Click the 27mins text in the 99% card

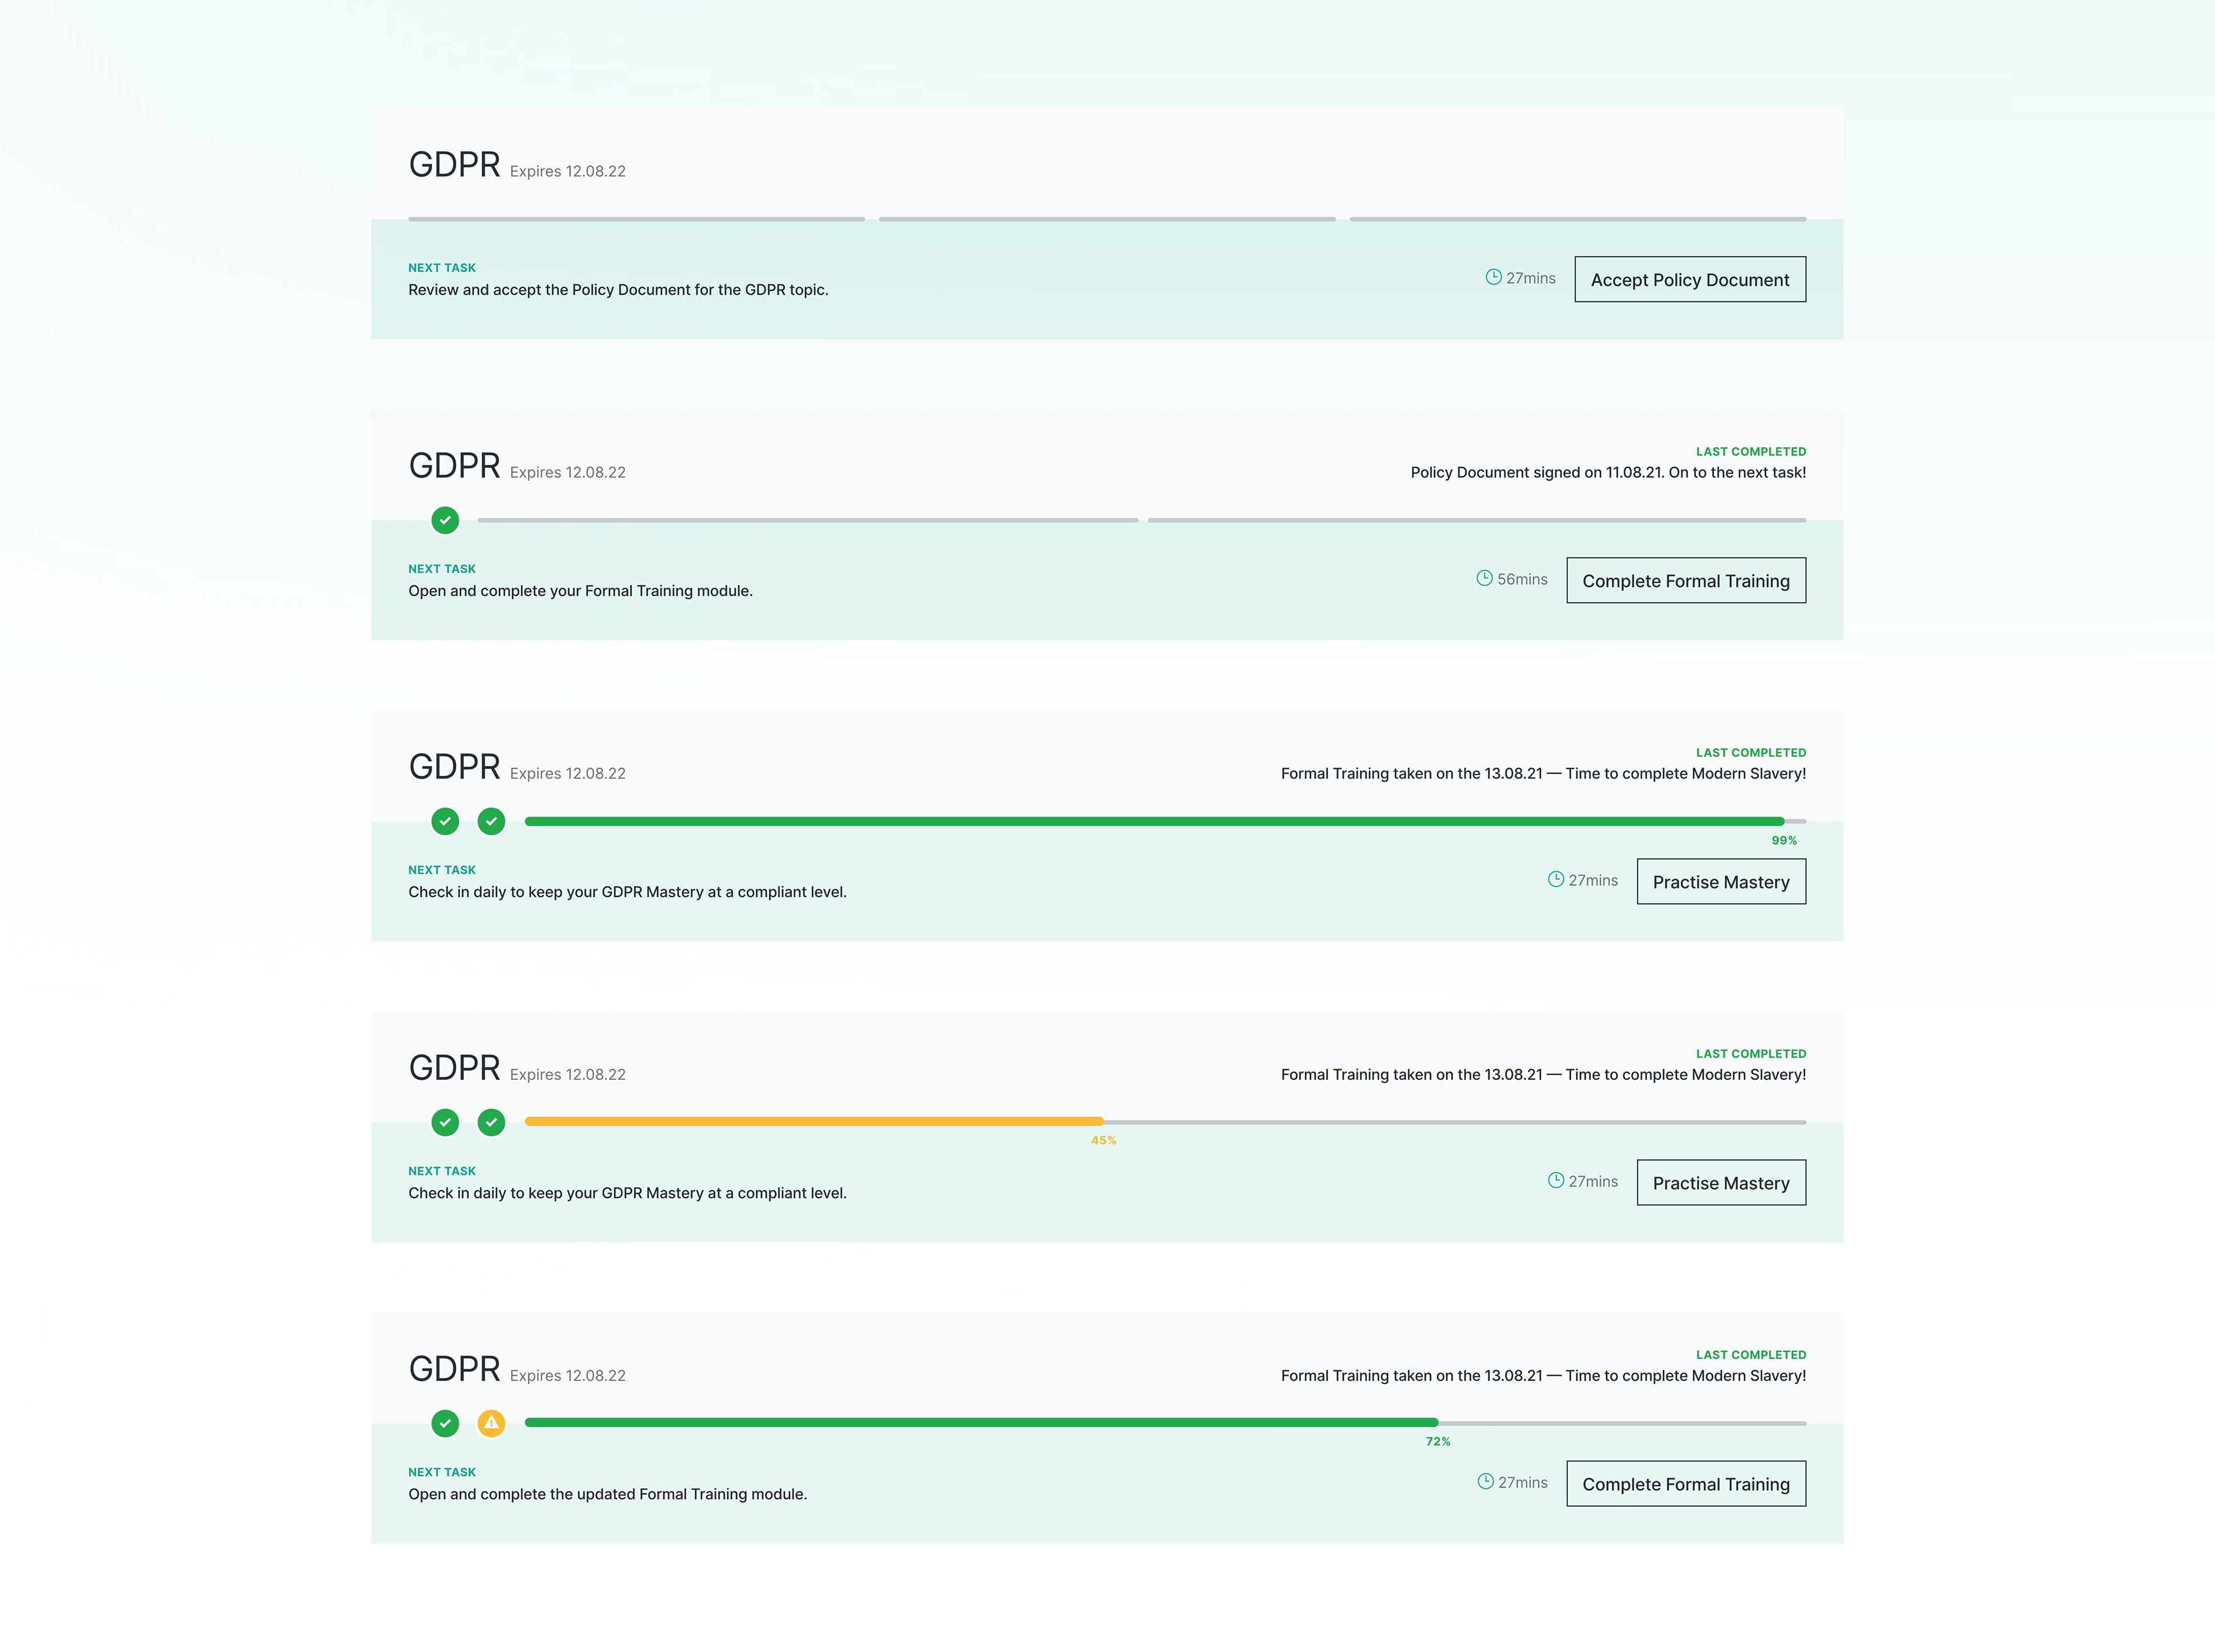(1593, 880)
